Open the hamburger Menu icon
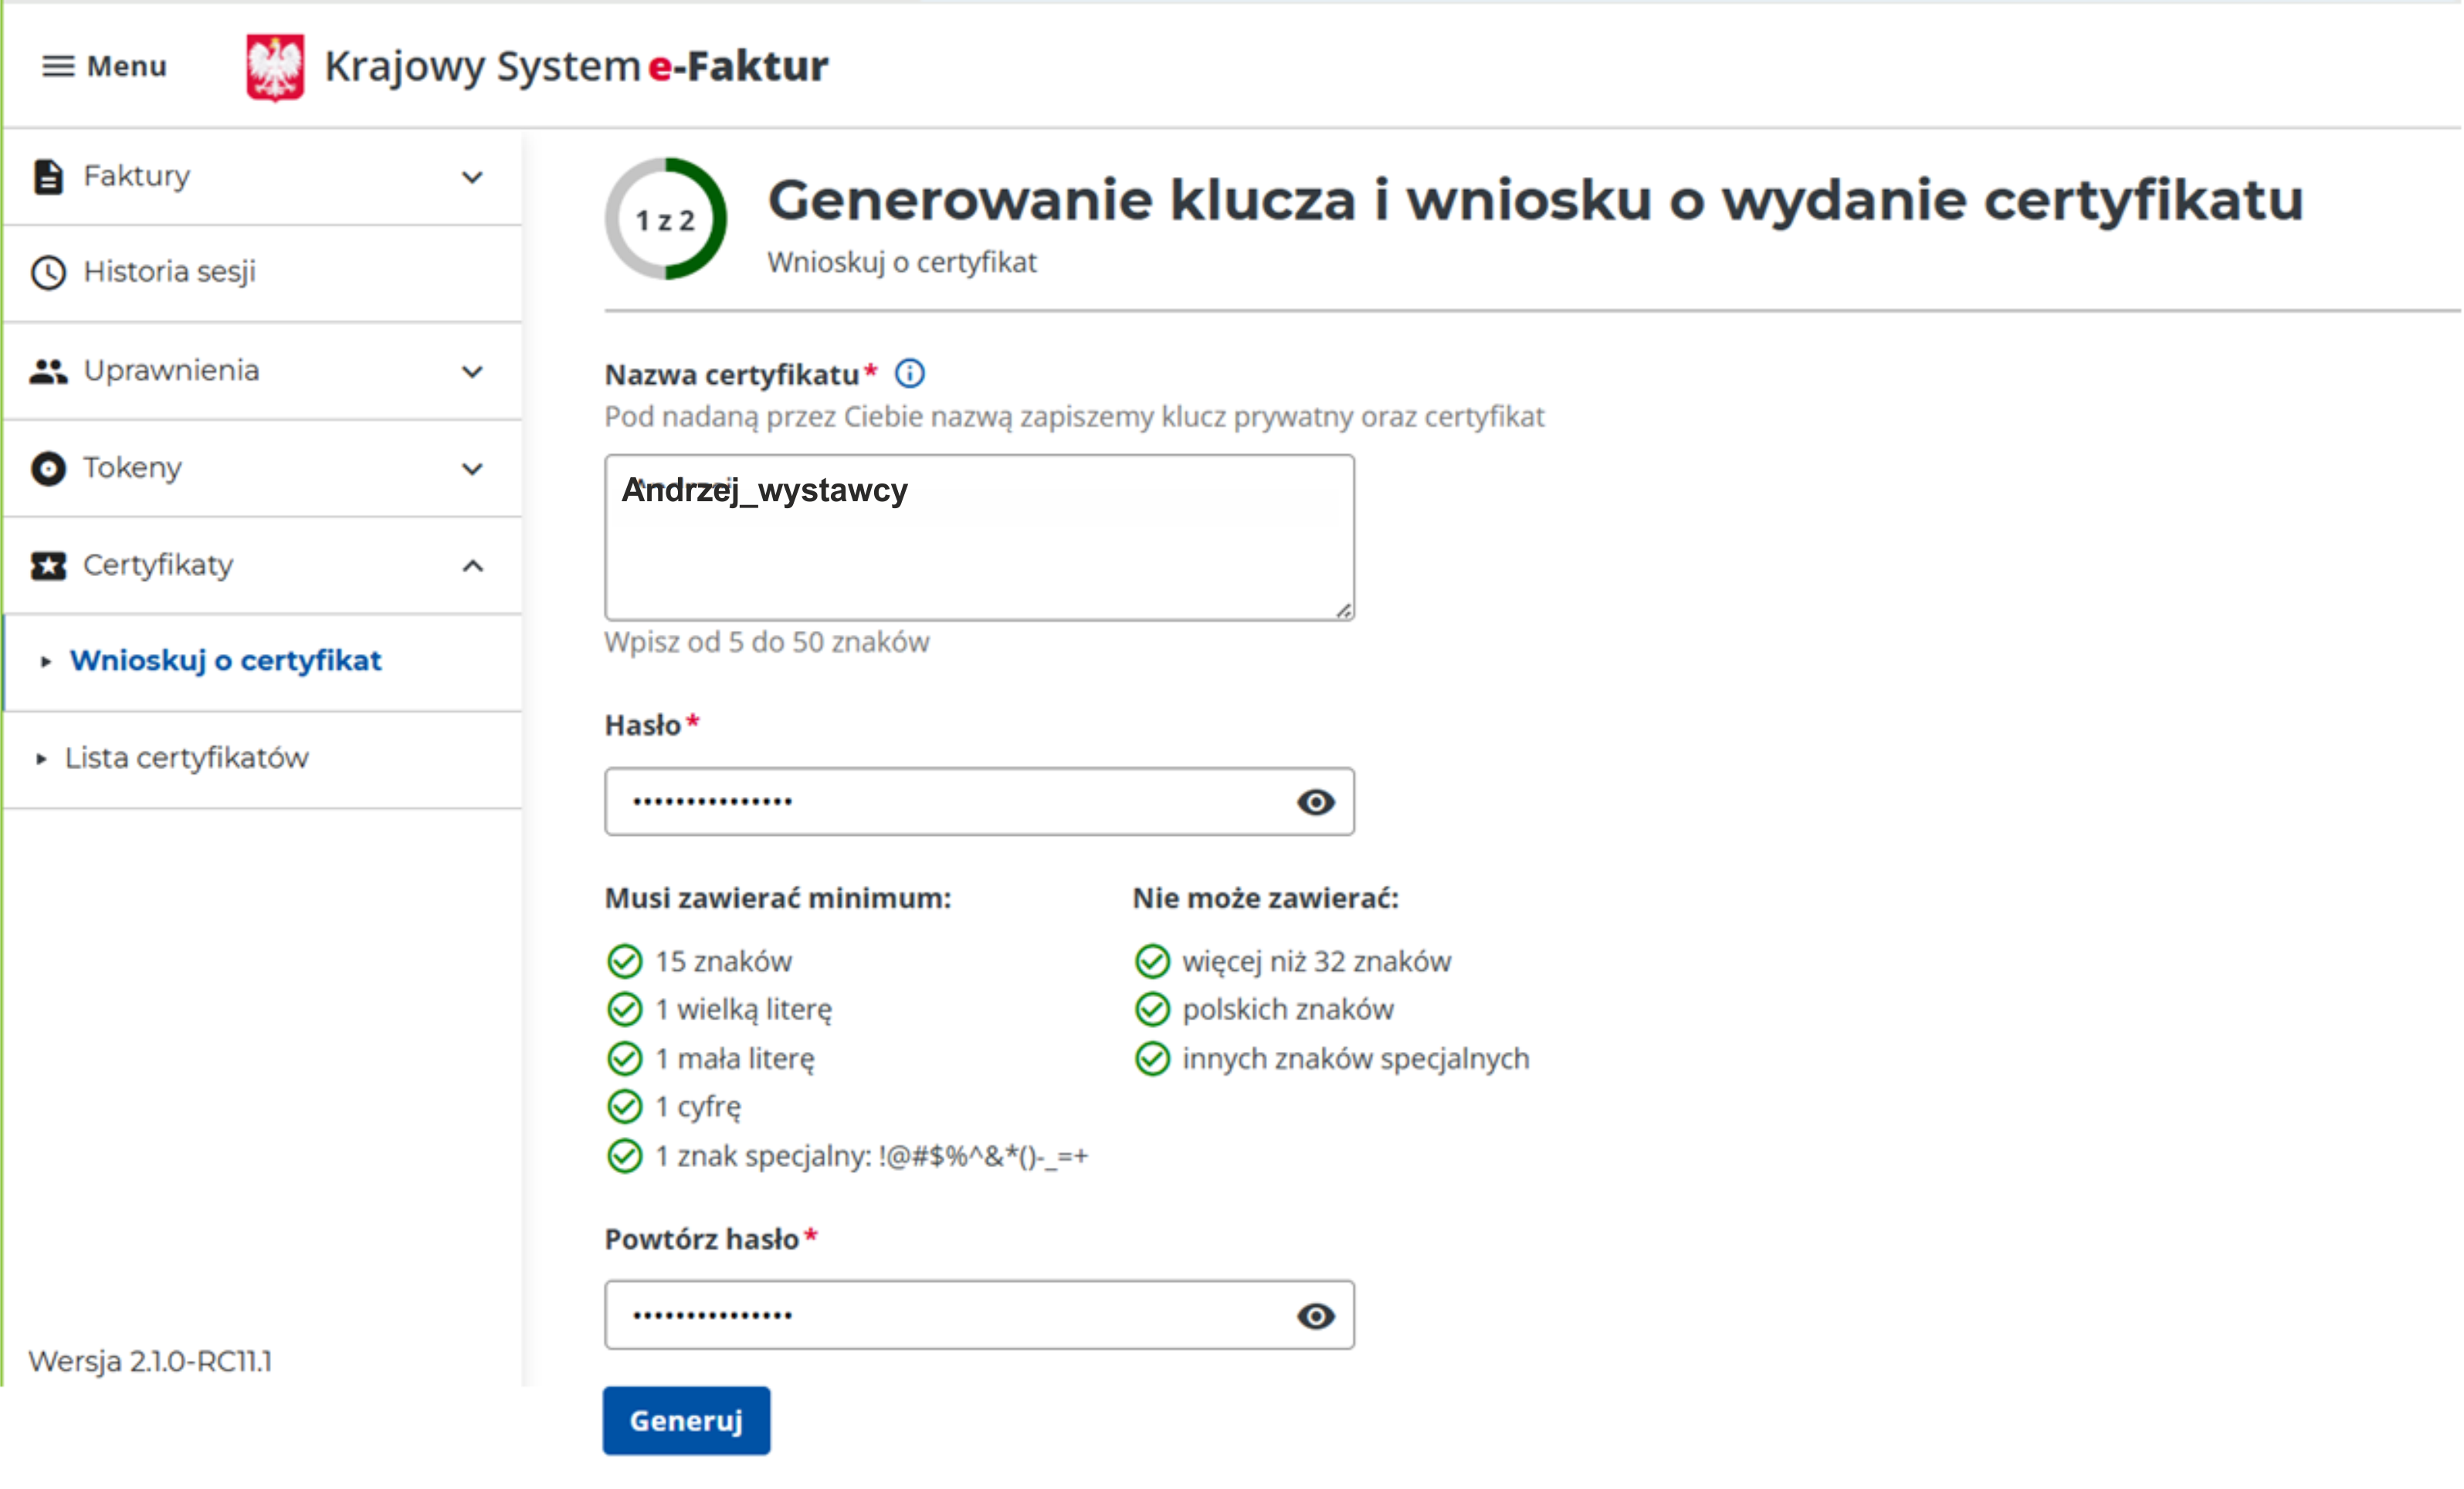This screenshot has height=1489, width=2464. point(58,66)
